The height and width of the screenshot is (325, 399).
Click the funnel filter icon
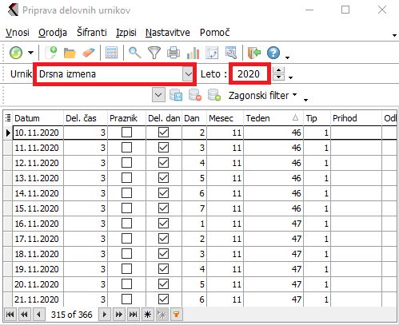tap(154, 53)
